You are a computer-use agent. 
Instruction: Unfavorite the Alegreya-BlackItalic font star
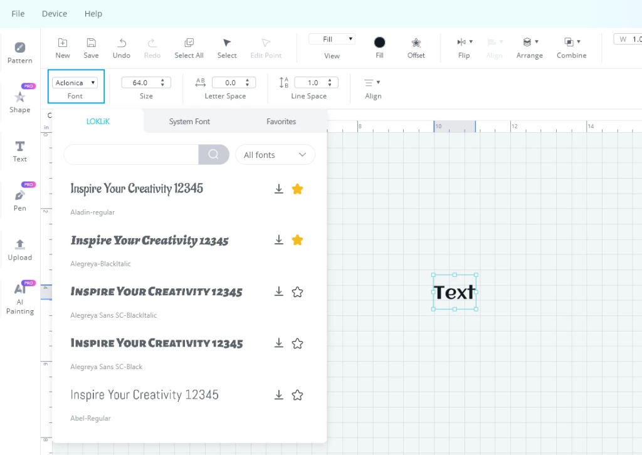point(297,240)
